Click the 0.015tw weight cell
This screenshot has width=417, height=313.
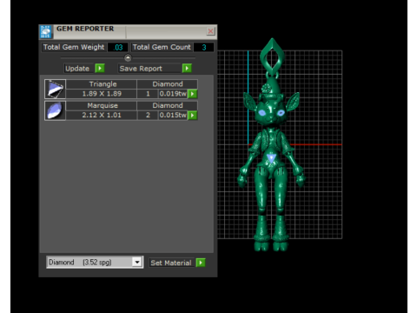pos(173,115)
